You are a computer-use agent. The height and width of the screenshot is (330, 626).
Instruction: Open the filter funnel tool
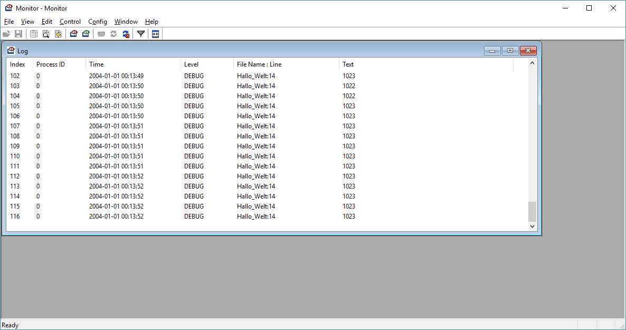tap(141, 34)
